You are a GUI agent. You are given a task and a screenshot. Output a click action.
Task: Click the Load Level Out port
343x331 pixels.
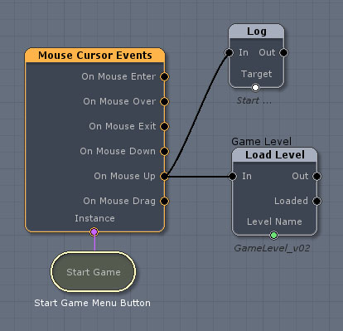coord(317,176)
